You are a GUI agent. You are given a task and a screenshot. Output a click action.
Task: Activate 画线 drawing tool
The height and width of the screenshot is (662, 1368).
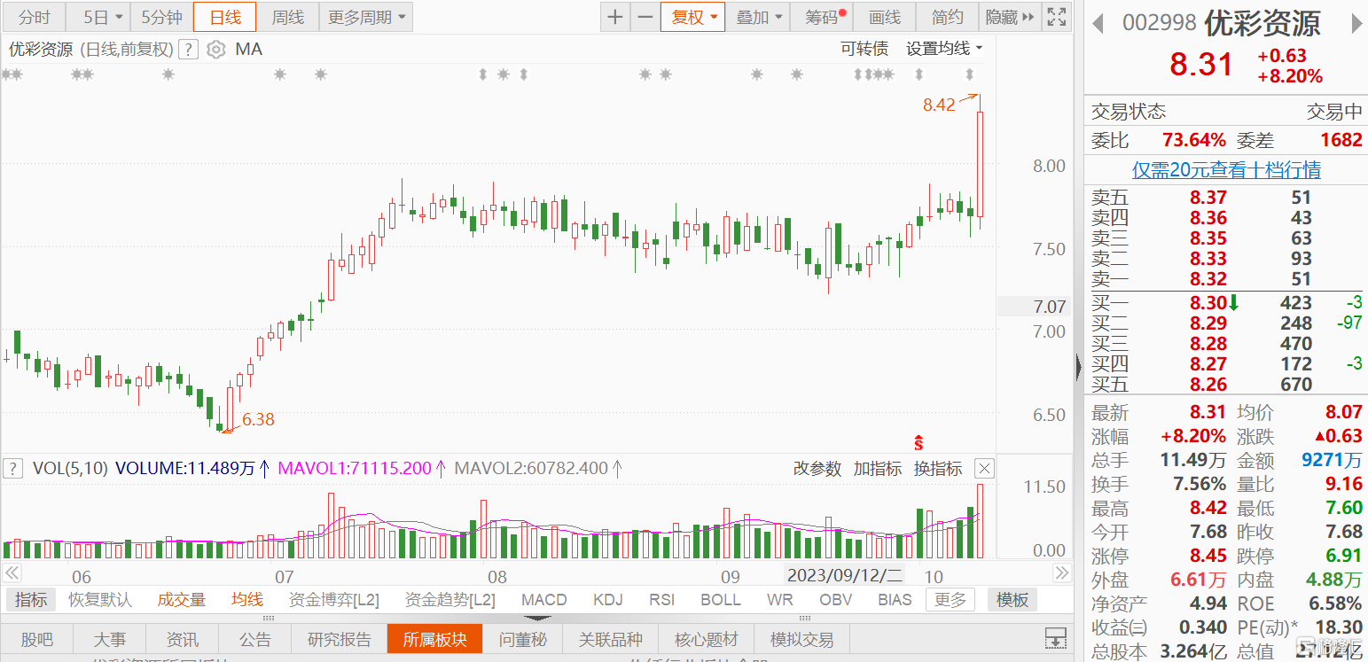(884, 17)
